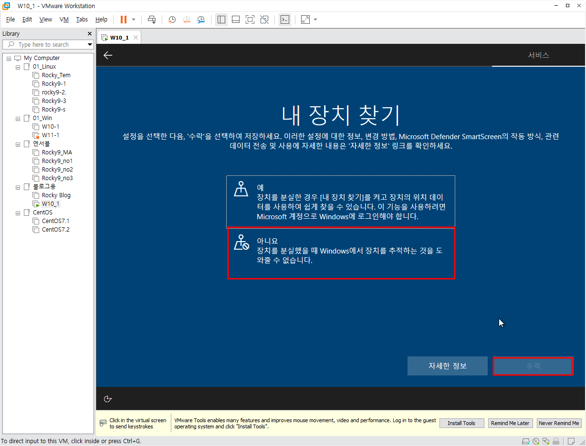The height and width of the screenshot is (446, 586).
Task: Select the 서비스 setup tab
Action: tap(538, 55)
